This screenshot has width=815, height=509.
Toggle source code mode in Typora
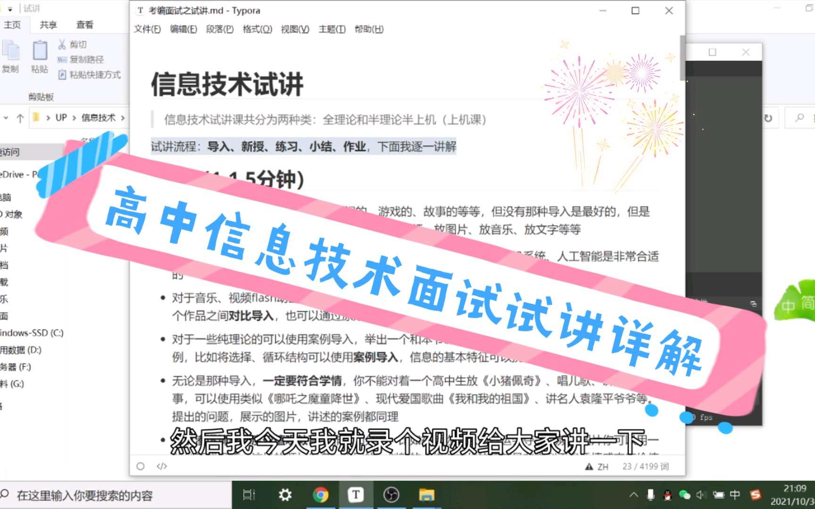[162, 466]
